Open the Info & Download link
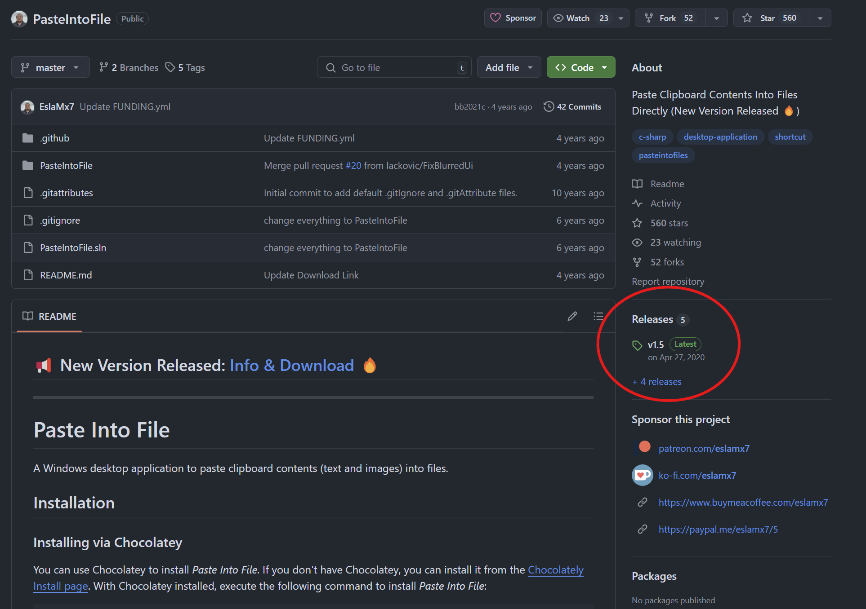Viewport: 866px width, 609px height. pos(292,366)
